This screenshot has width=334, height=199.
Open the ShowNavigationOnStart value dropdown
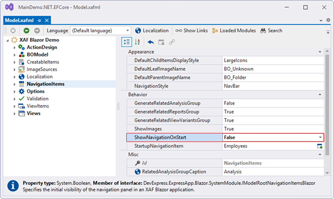click(x=319, y=137)
